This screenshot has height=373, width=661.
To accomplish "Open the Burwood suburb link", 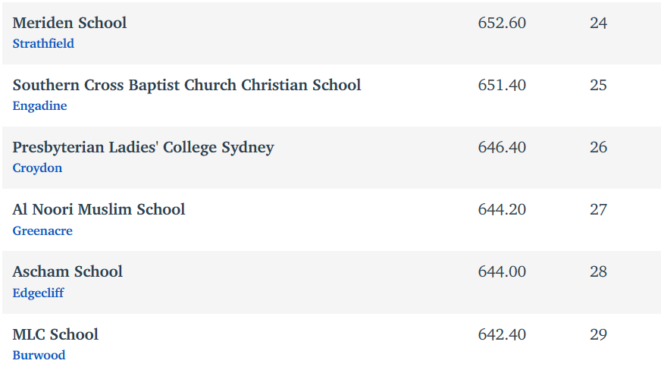I will pos(39,355).
